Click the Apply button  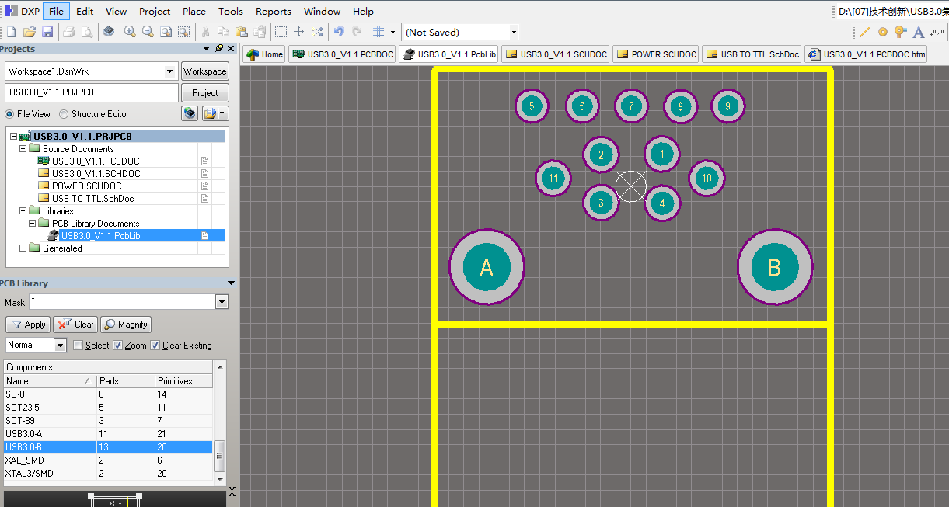tap(28, 325)
